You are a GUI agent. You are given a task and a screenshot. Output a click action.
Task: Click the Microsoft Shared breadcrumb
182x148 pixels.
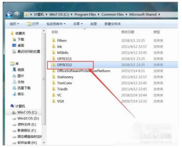143,15
